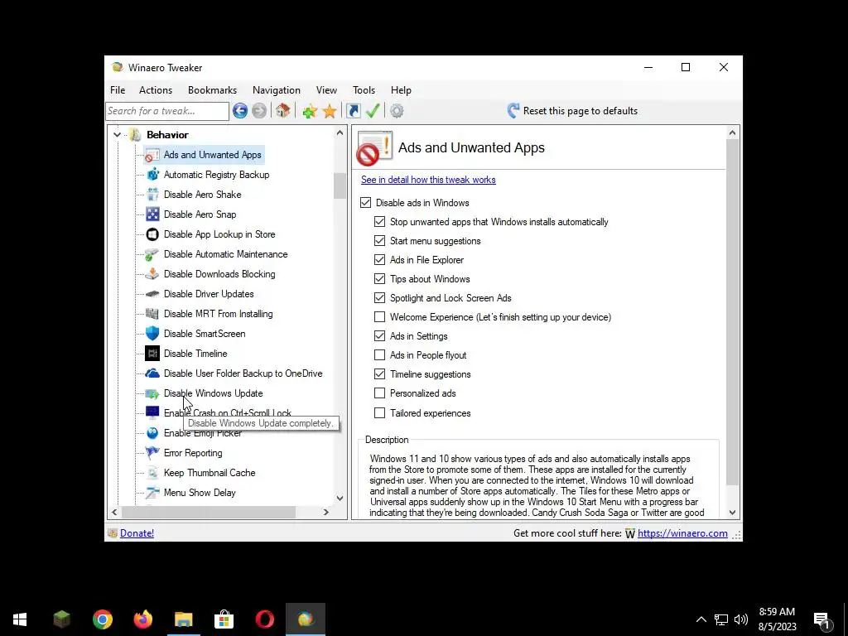Click the Search for a tweak field
This screenshot has height=636, width=848.
pos(167,111)
